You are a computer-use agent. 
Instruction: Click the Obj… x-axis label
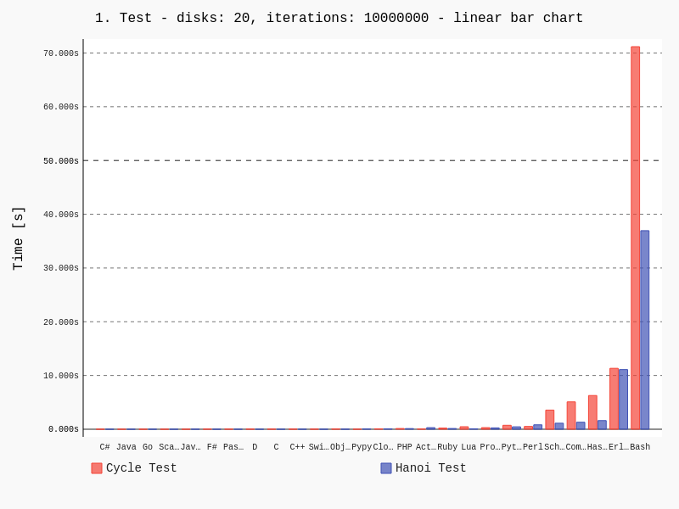(340, 447)
